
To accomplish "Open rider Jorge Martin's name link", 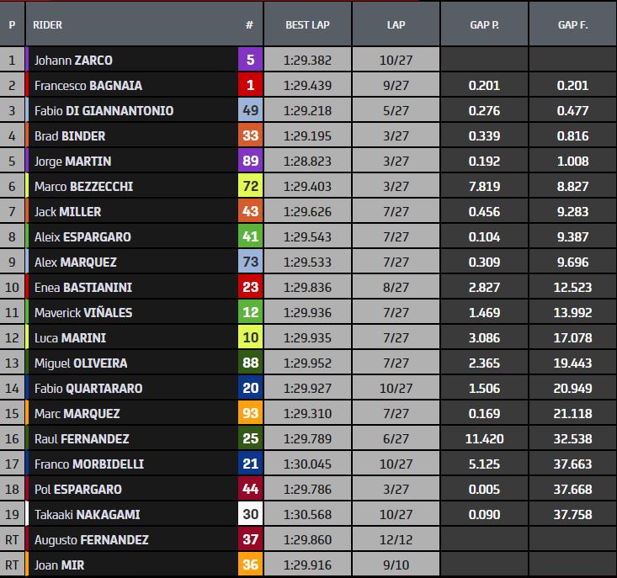I will click(72, 161).
